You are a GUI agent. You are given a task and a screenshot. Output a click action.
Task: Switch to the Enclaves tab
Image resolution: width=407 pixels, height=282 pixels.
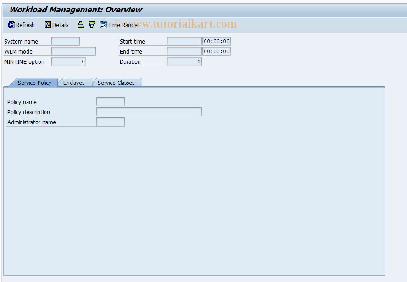(74, 83)
